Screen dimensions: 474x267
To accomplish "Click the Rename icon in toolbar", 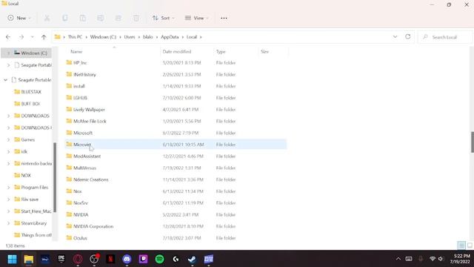I will [x=101, y=18].
